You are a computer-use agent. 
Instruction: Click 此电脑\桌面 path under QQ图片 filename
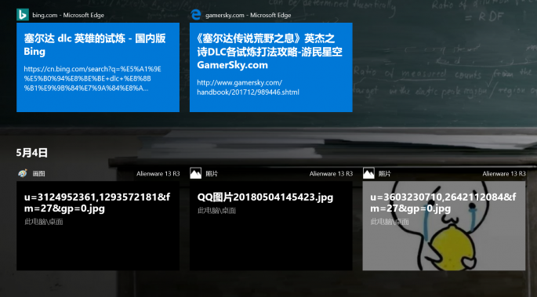(216, 211)
